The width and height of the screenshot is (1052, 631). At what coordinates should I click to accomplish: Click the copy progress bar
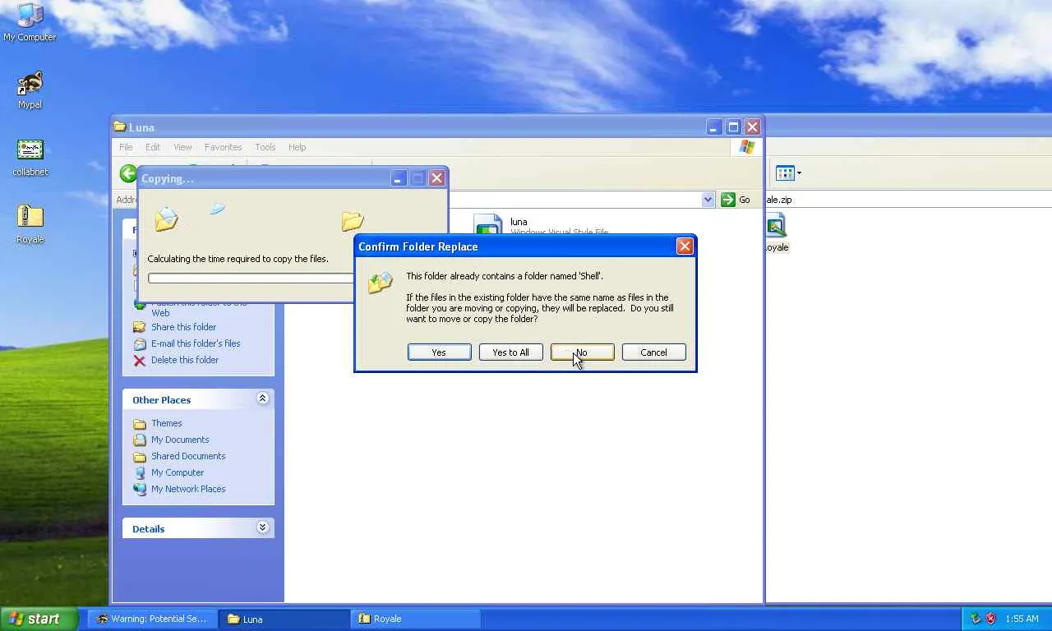click(251, 279)
